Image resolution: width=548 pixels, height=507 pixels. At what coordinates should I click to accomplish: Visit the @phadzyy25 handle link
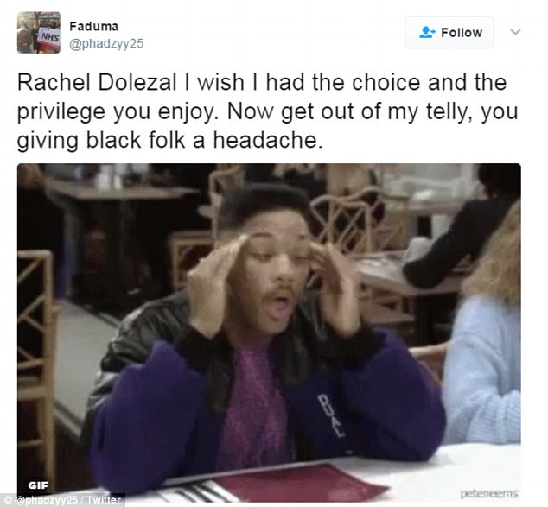[x=106, y=44]
